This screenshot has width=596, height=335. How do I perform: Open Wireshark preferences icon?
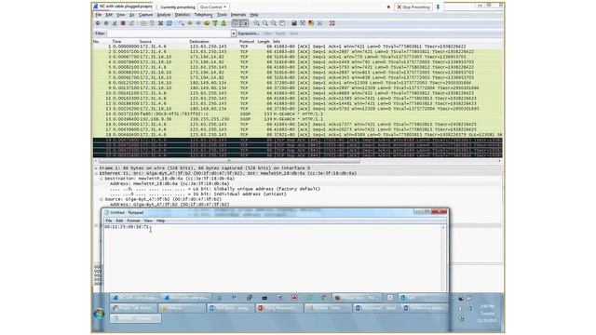coord(319,23)
